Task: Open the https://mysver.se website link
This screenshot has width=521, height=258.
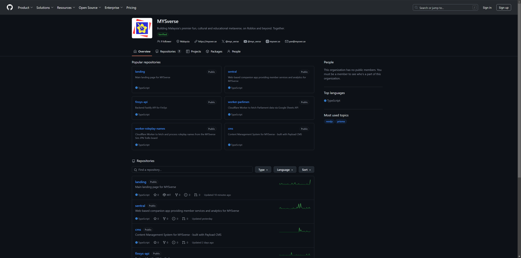Action: (x=207, y=42)
